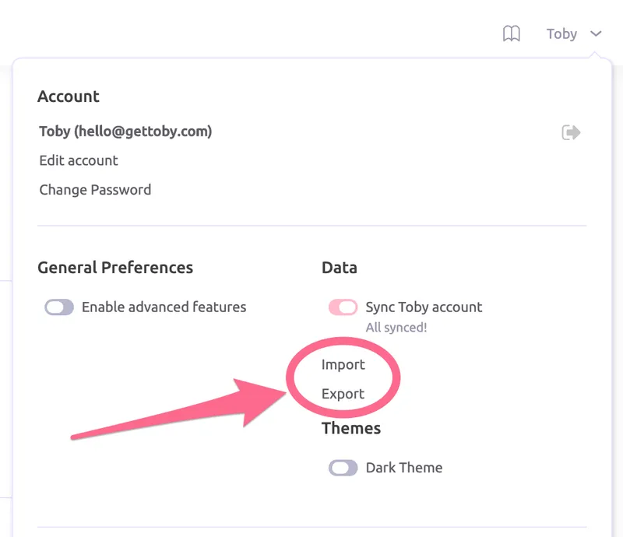Click Import under Data
The width and height of the screenshot is (623, 537).
pos(343,364)
